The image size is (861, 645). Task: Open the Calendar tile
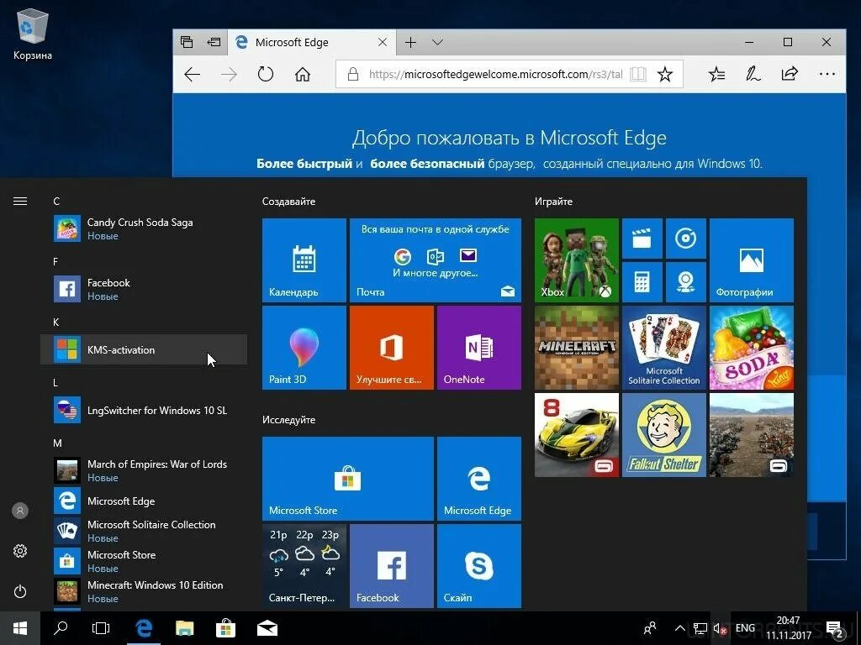(304, 260)
